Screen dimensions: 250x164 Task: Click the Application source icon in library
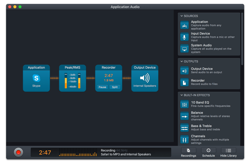click(x=184, y=25)
